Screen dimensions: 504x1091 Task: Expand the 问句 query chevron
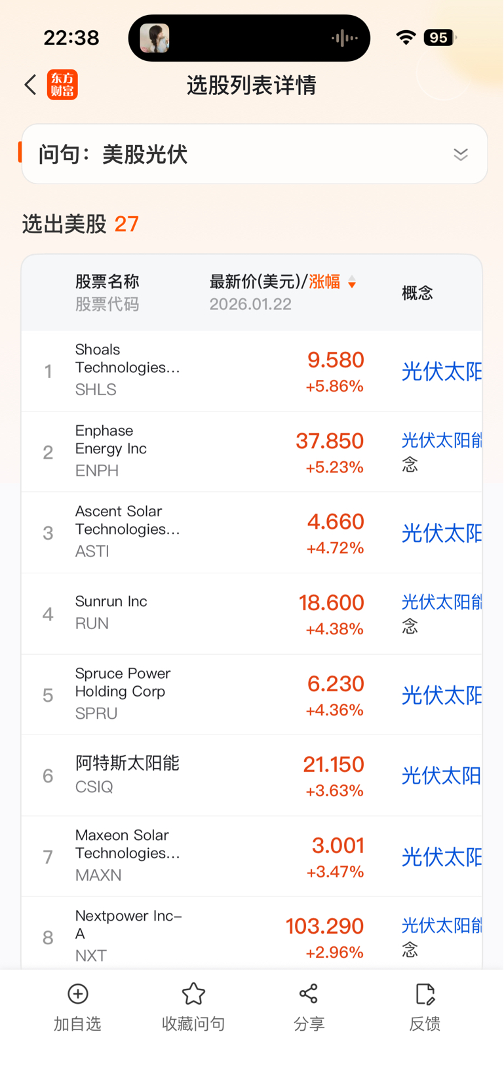pyautogui.click(x=461, y=155)
